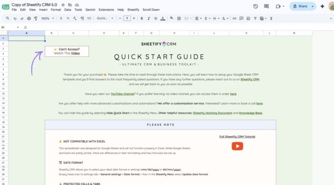This screenshot has height=185, width=334.
Task: Open the Sheetify menu
Action: [133, 10]
